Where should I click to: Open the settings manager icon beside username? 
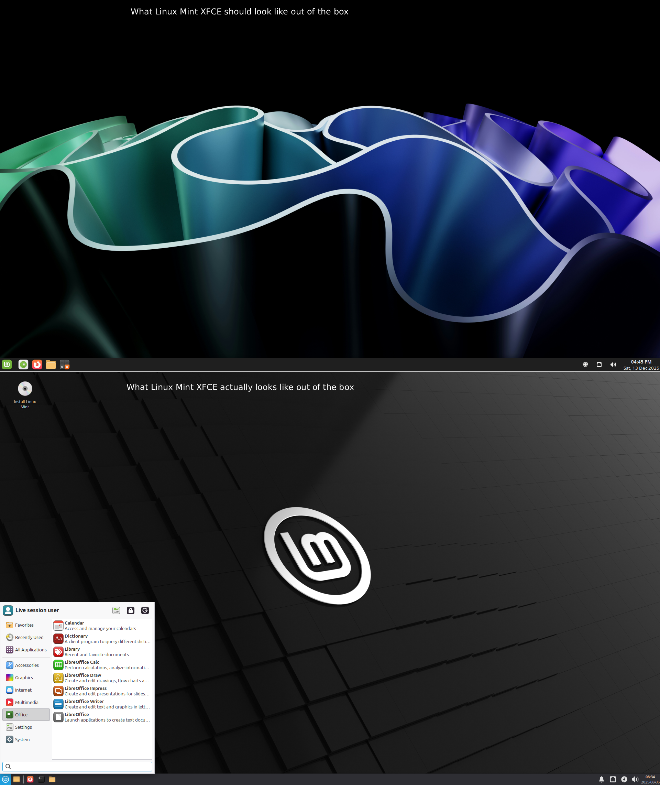[116, 610]
